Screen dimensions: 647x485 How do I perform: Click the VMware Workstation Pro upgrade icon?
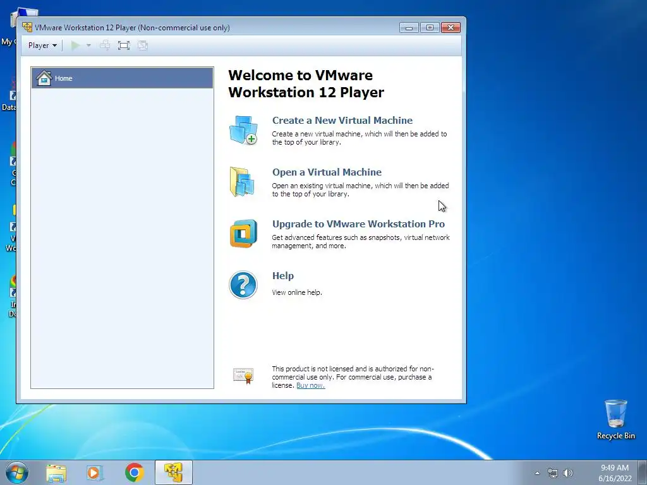coord(243,234)
